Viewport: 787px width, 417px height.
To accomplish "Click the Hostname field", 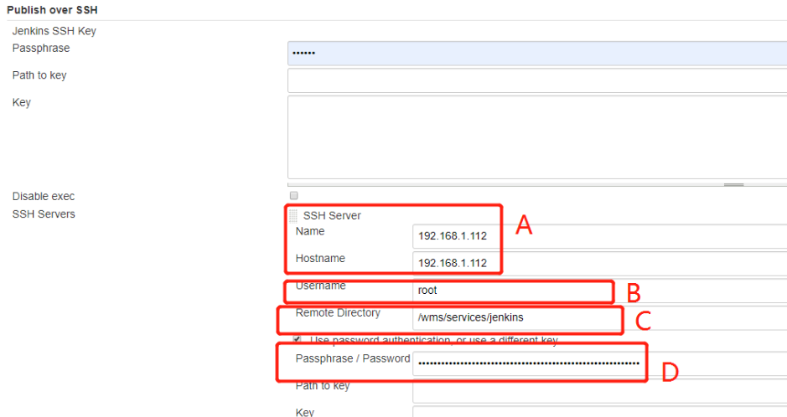I will 600,263.
